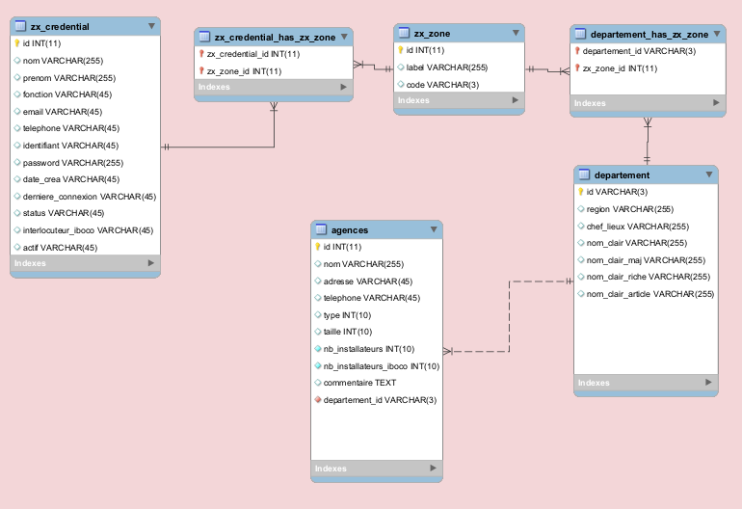Collapse the zx_zone table header arrow

(516, 33)
